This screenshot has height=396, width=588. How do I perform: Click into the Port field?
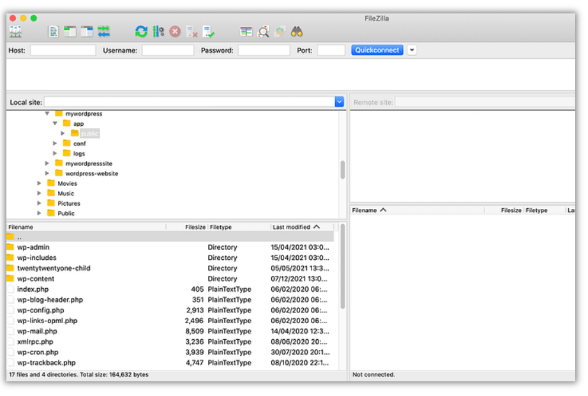click(331, 50)
